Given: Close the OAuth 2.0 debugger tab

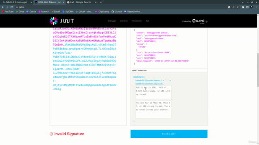Looking at the screenshot, I should click(x=31, y=2).
